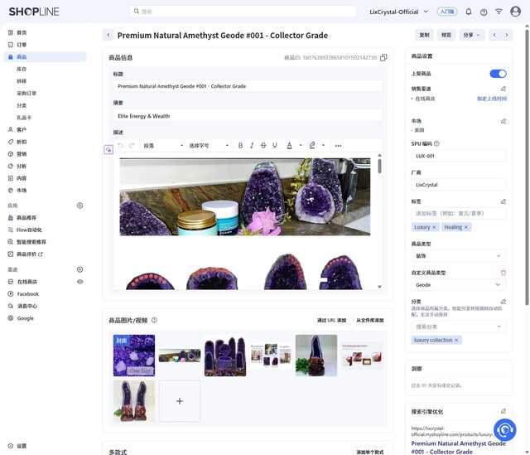This screenshot has width=530, height=455.
Task: Open 客户 Customers in the sidebar
Action: tap(22, 129)
